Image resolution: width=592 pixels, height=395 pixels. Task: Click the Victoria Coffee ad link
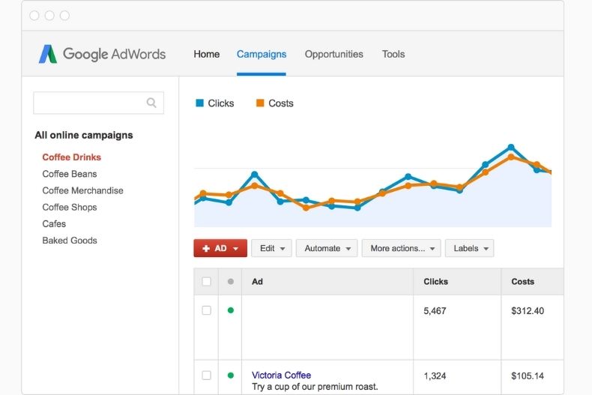tap(281, 375)
